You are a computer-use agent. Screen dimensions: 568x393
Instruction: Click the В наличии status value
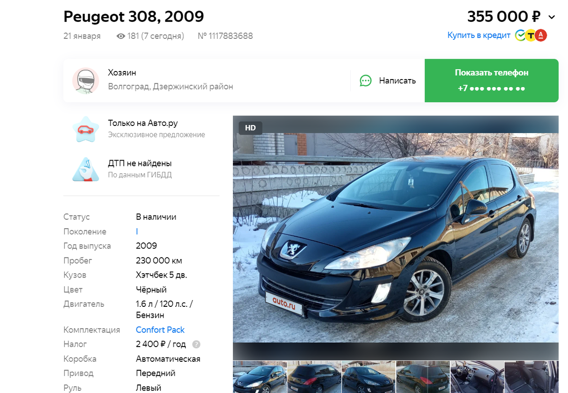156,217
